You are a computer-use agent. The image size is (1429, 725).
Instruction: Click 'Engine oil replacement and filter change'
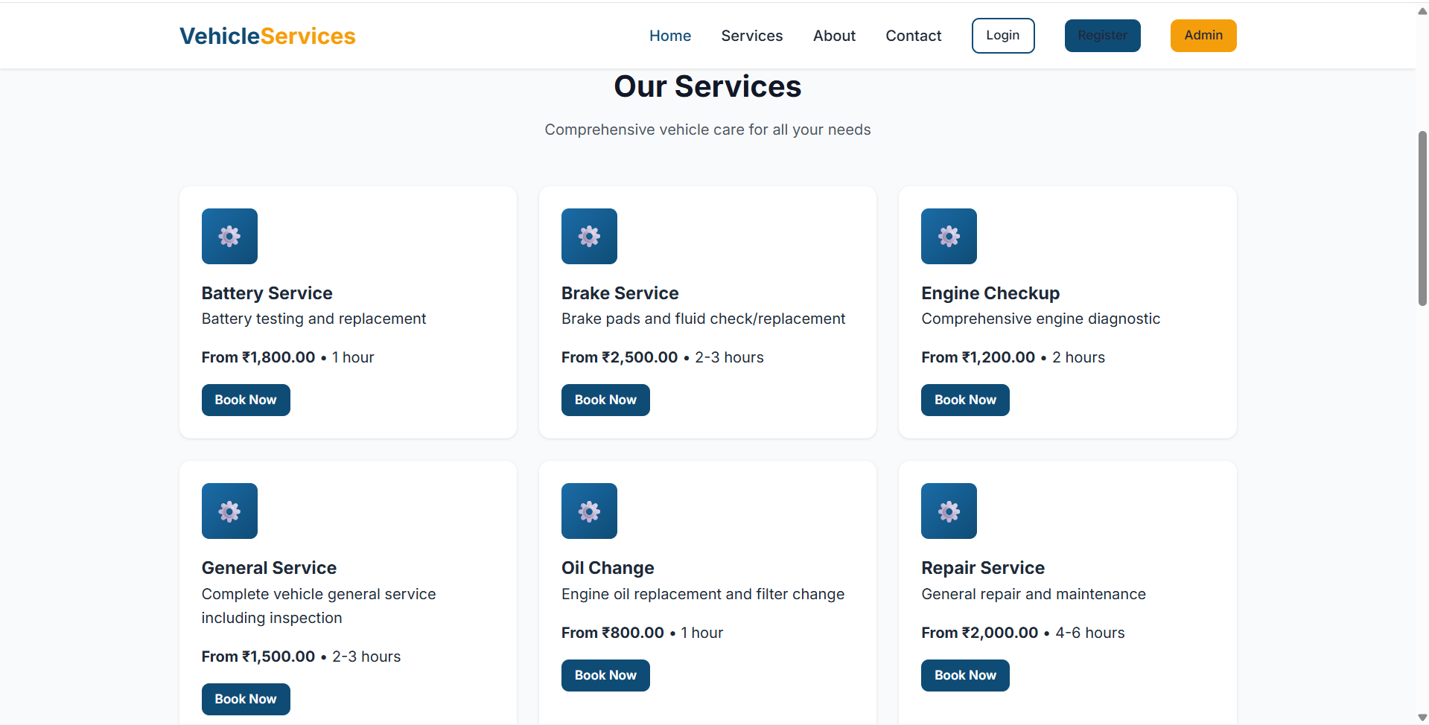(x=703, y=594)
